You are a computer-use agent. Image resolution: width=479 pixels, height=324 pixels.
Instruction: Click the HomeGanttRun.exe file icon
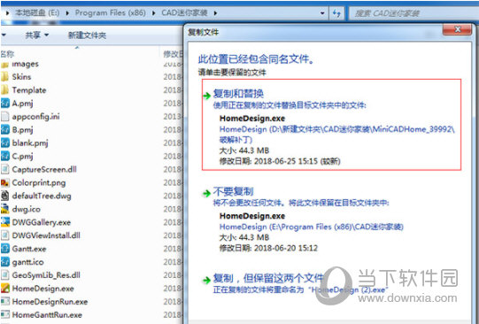tap(5, 314)
